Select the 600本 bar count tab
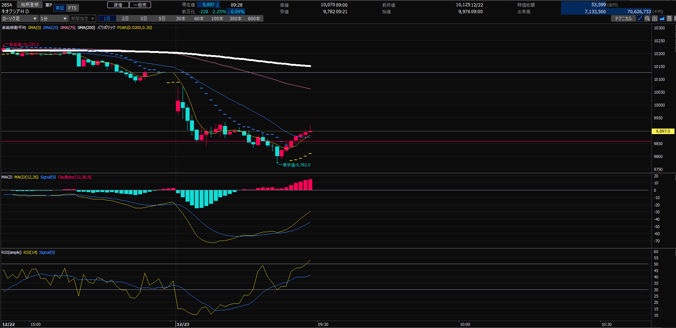Screen dimensions: 676x328 coord(254,18)
